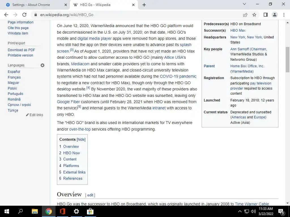Click the scrollbar down arrow
290x217 pixels.
[287, 203]
